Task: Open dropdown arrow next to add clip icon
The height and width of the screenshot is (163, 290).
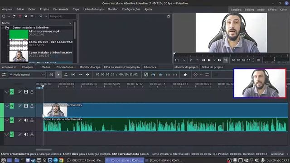Action: pos(9,16)
